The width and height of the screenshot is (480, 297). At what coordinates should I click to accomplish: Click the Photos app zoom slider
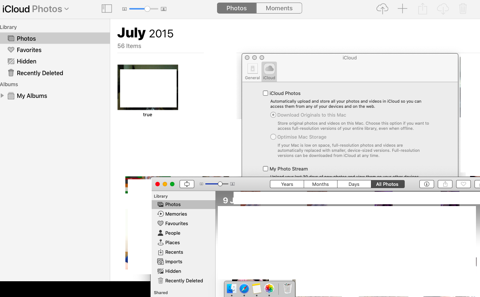point(217,184)
